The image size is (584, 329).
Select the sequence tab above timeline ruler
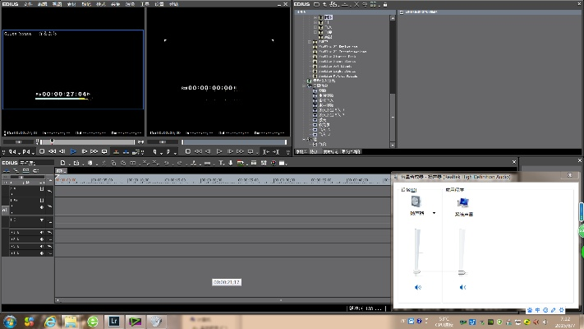coord(61,171)
